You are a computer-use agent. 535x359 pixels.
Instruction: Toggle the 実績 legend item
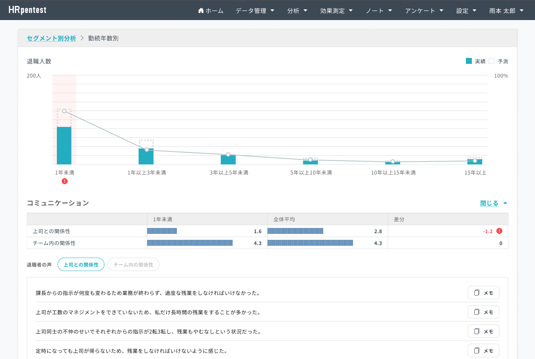476,61
